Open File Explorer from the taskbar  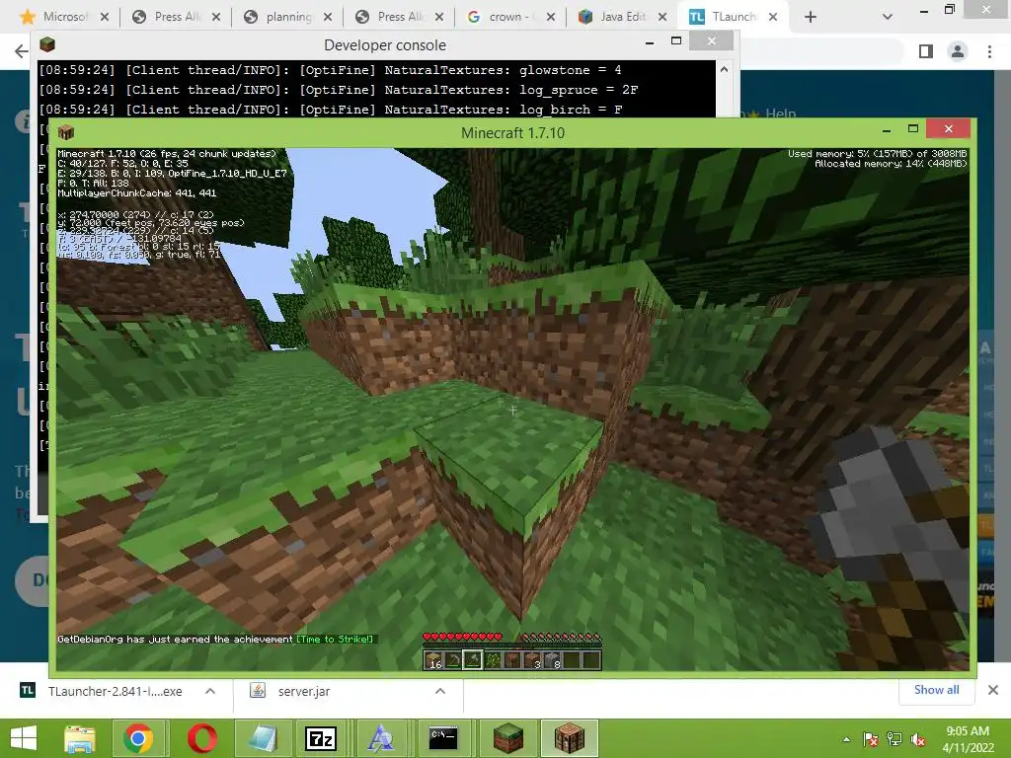80,738
